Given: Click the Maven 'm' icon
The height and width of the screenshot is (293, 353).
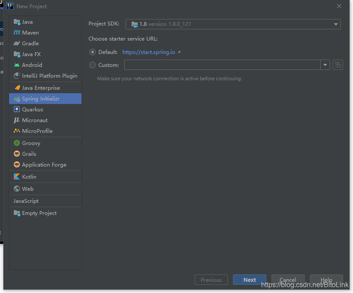Looking at the screenshot, I should click(17, 33).
